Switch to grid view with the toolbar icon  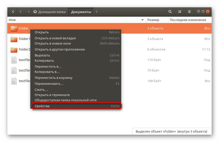click(179, 12)
